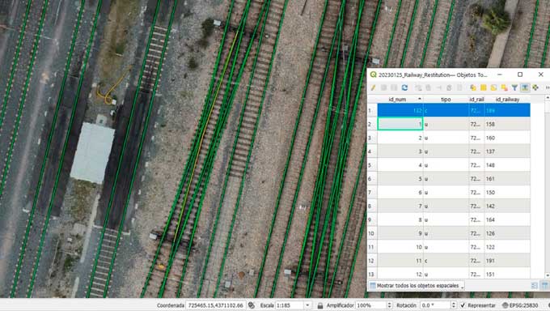Select features using an expression
Viewport: 550px width, 311px height.
click(473, 87)
